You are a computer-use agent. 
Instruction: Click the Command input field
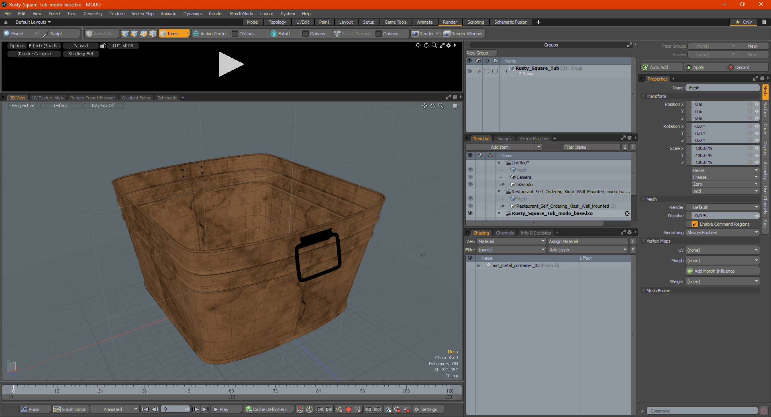[702, 411]
